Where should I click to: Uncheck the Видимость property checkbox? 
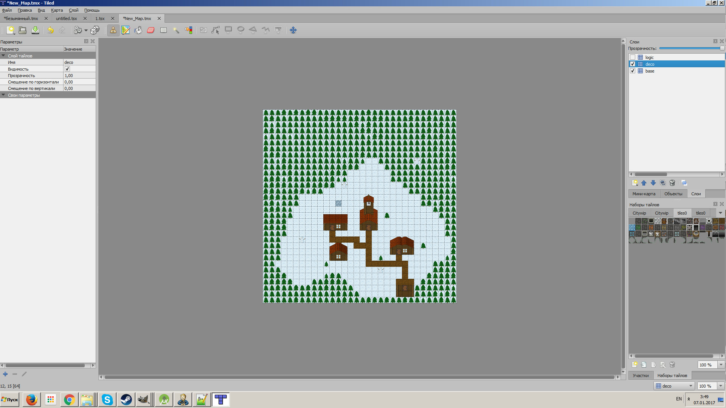point(67,69)
